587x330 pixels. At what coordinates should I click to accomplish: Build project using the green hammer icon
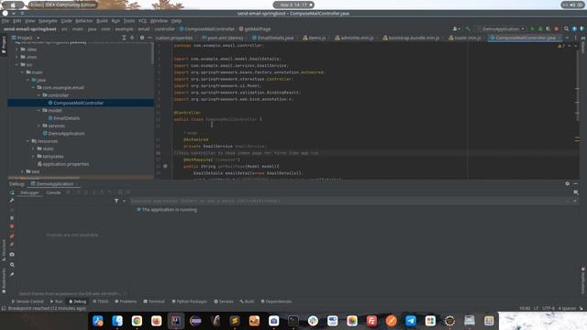click(x=468, y=28)
